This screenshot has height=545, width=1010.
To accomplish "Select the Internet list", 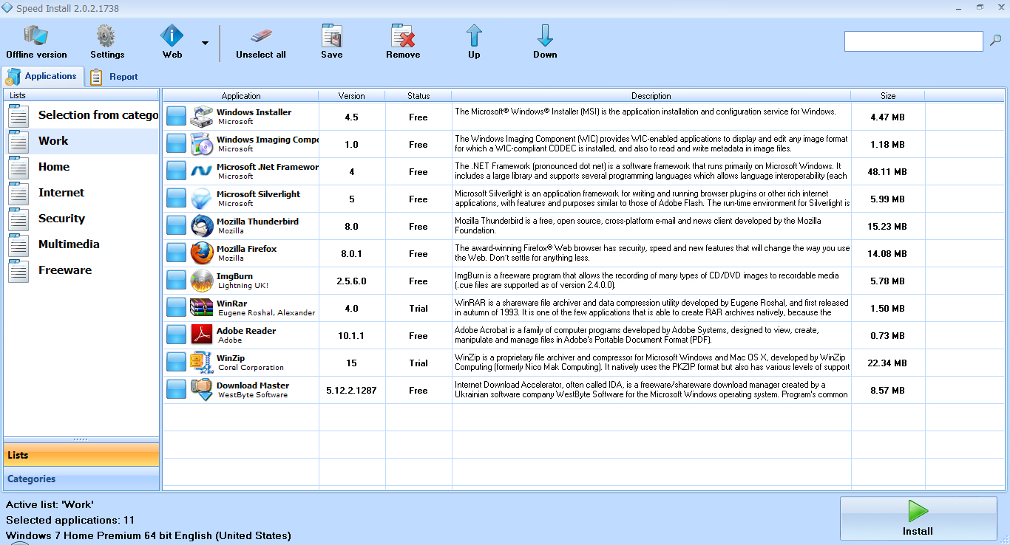I will [81, 193].
